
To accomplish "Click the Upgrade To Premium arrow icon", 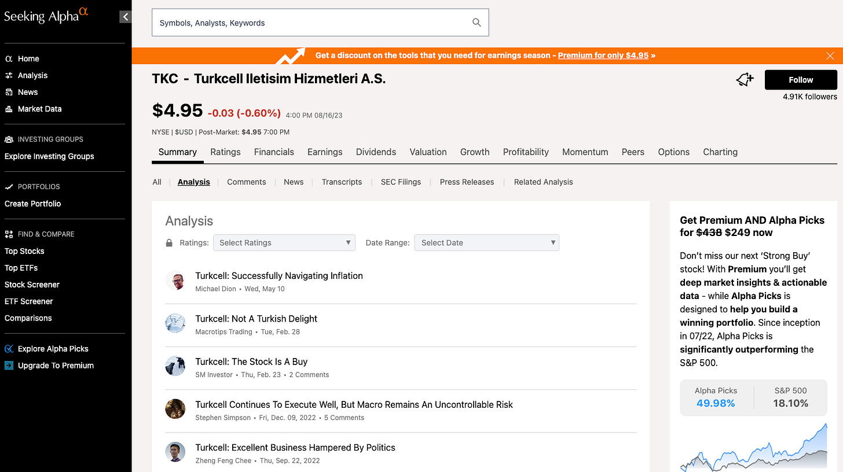I will click(9, 366).
